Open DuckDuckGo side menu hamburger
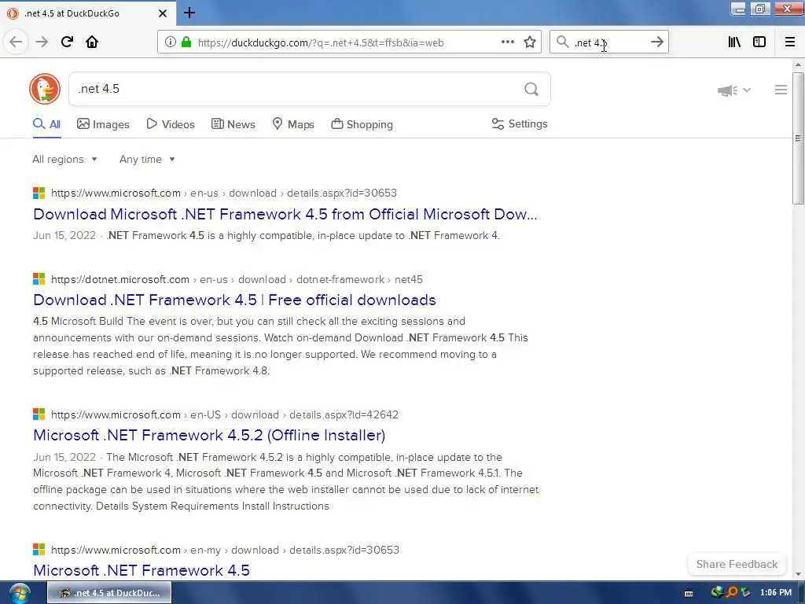805x604 pixels. click(x=781, y=90)
